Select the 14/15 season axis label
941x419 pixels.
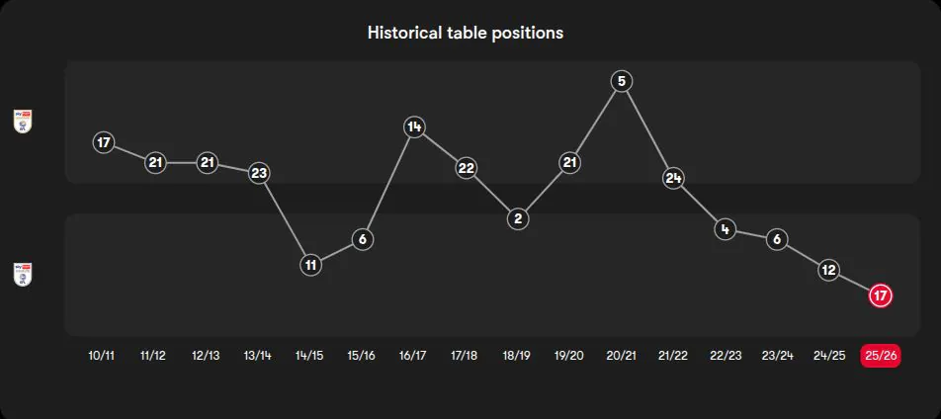click(309, 356)
